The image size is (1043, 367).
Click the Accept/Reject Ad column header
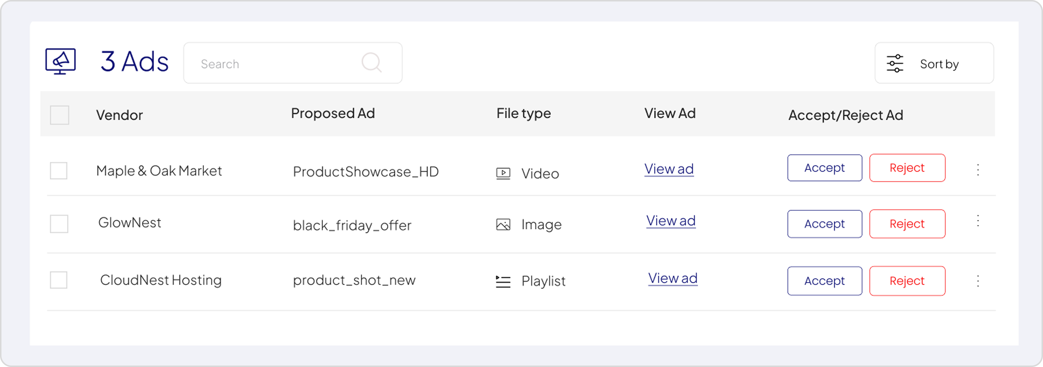[846, 115]
